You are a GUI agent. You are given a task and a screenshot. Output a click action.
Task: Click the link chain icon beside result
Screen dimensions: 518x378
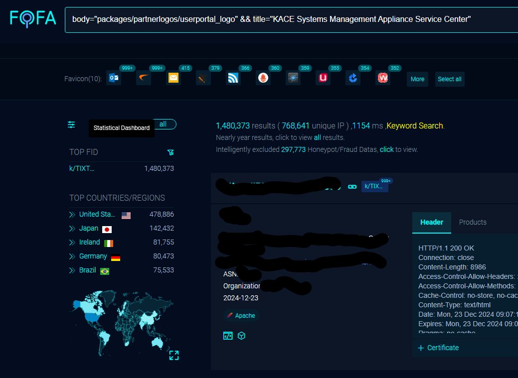point(352,187)
